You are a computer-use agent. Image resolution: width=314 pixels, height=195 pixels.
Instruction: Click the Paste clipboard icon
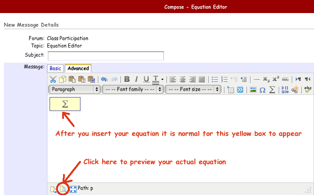[72, 79]
